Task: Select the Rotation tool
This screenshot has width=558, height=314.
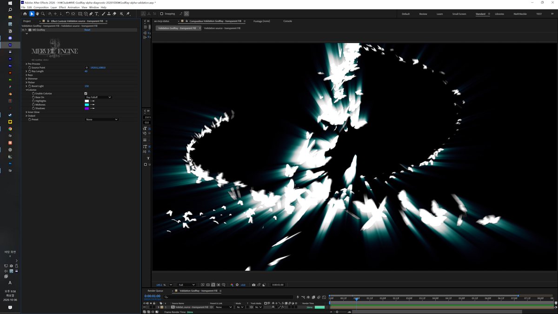Action: click(67, 14)
